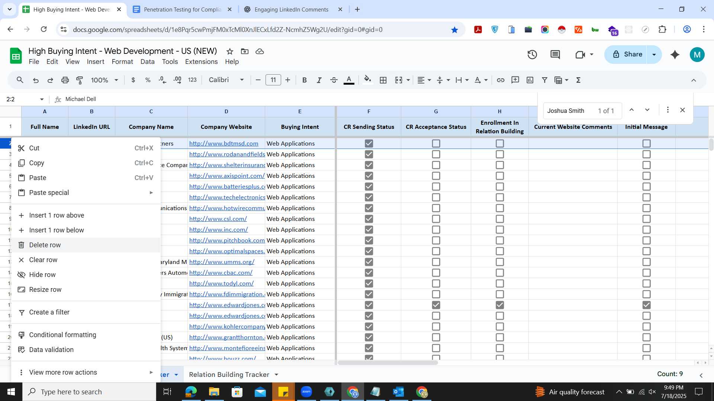Go to previous find result arrow
714x401 pixels.
click(x=631, y=110)
